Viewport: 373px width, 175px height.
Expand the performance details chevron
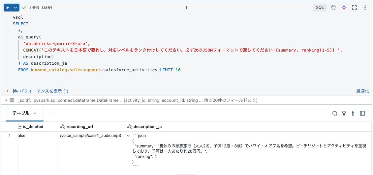(8, 91)
